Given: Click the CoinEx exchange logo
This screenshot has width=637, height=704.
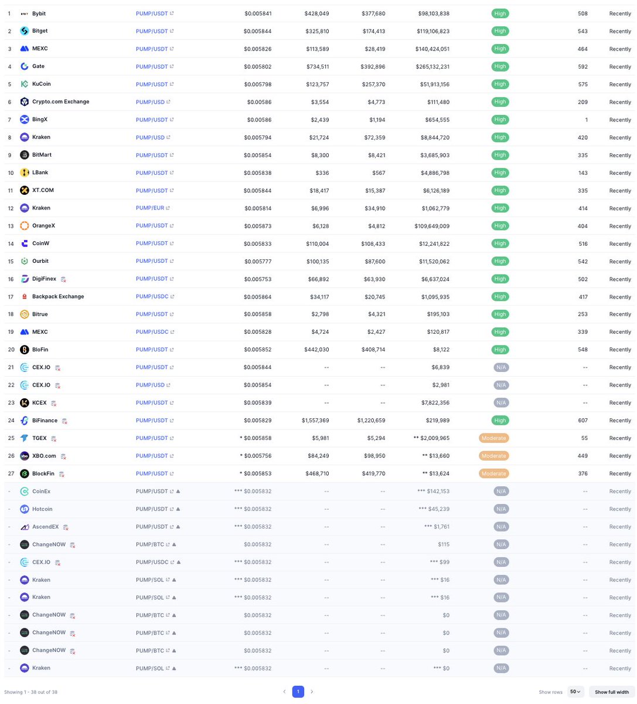Looking at the screenshot, I should click(25, 492).
